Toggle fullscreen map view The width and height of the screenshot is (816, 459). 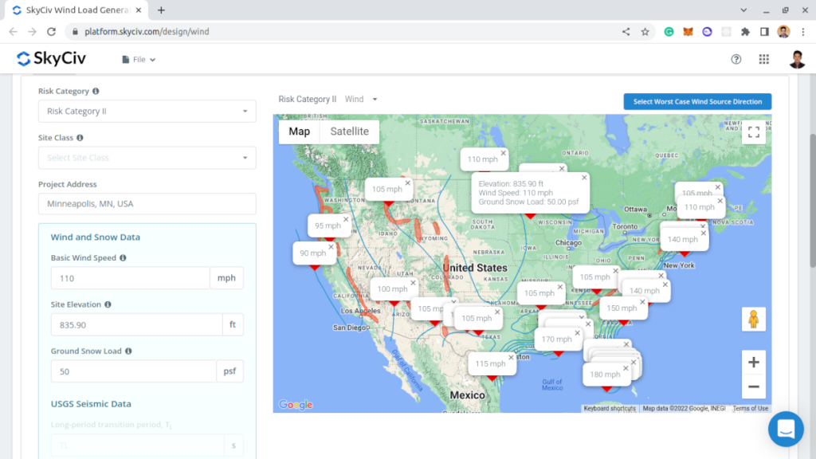[x=753, y=131]
